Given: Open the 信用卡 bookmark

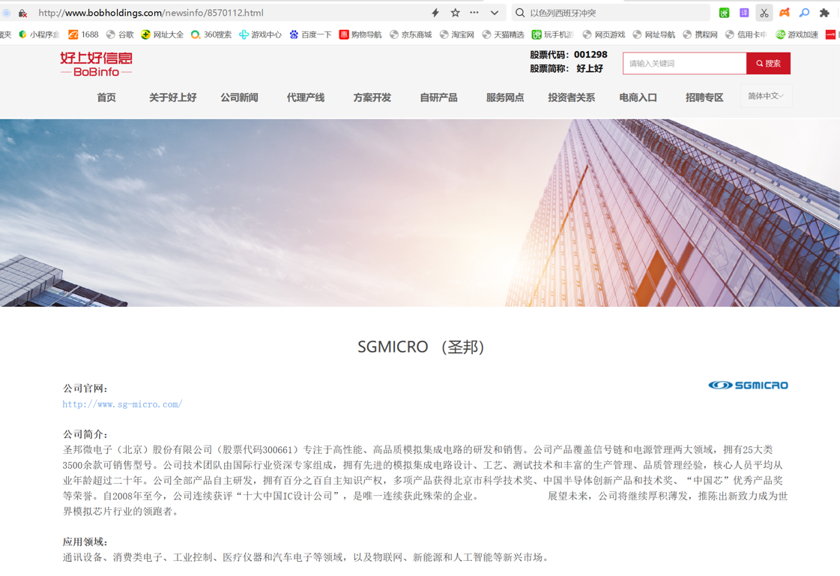Looking at the screenshot, I should pos(746,34).
